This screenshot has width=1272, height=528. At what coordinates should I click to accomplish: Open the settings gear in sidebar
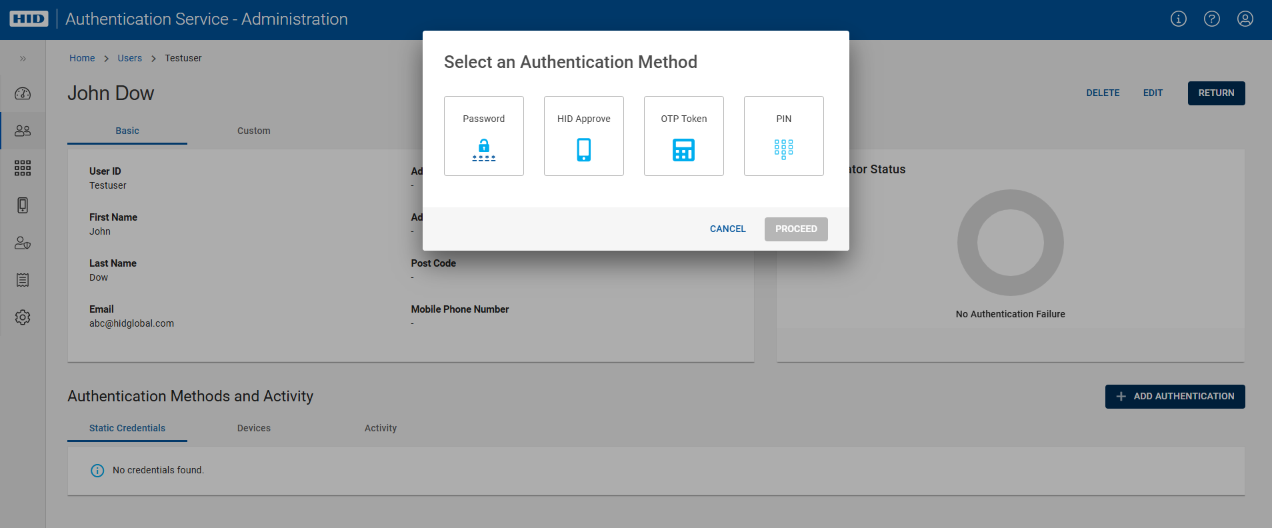tap(23, 317)
